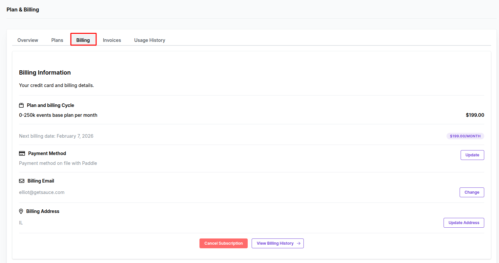This screenshot has height=263, width=499.
Task: Click the Next billing date text
Action: [56, 136]
